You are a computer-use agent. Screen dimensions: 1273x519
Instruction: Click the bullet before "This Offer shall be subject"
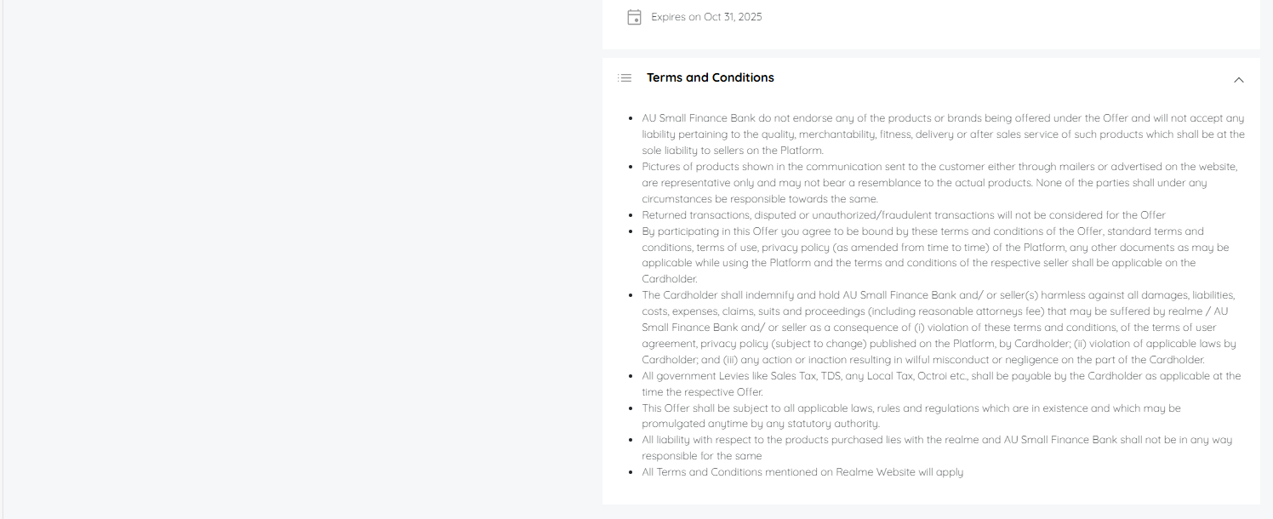630,408
